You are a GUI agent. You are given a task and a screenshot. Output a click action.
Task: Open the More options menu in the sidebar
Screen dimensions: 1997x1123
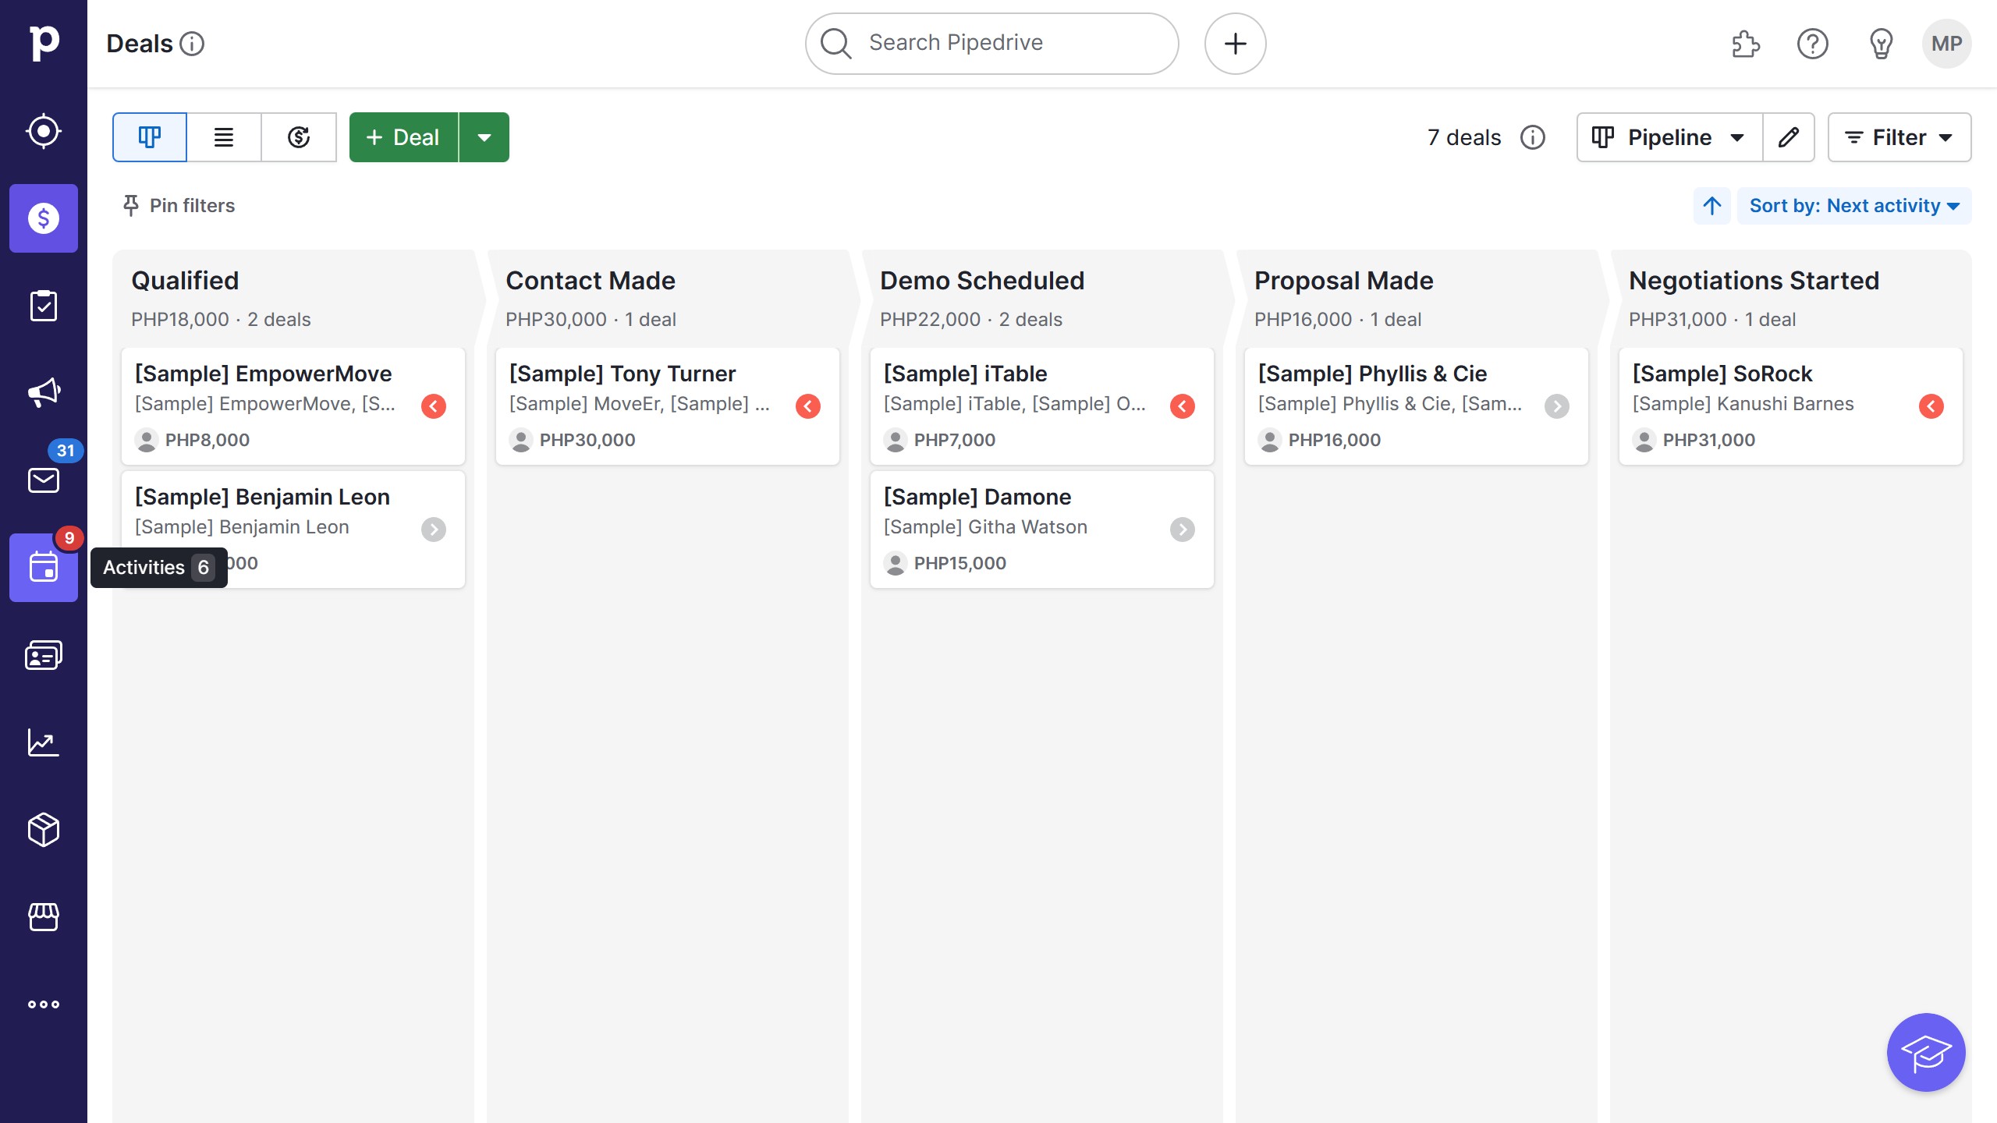coord(44,1004)
